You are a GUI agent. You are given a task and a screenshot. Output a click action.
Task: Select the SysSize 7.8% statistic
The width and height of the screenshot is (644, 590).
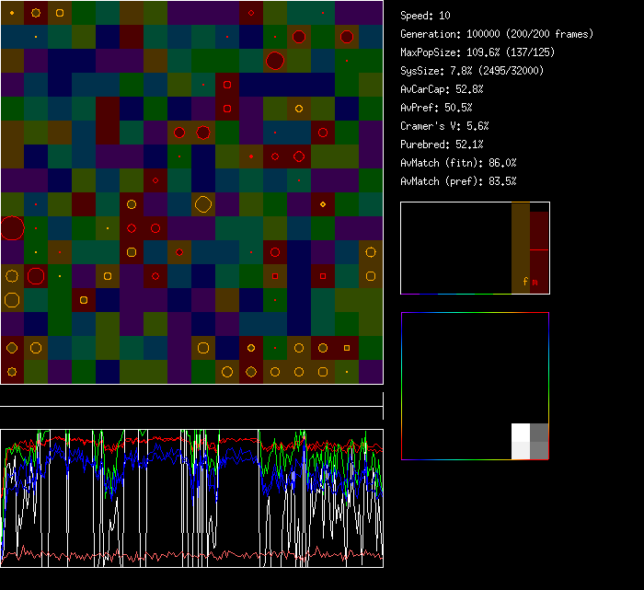(471, 71)
